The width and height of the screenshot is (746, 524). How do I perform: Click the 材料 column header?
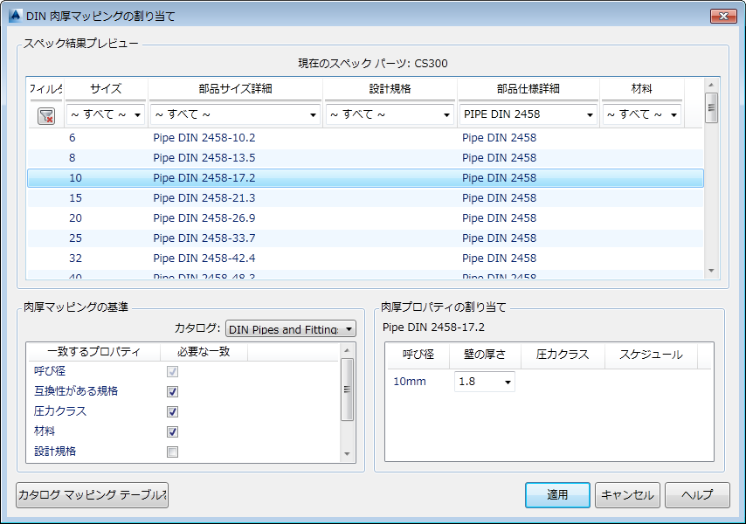(x=641, y=88)
